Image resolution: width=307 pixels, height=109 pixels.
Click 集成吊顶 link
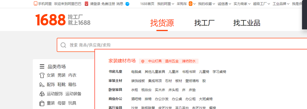[x=155, y=81]
